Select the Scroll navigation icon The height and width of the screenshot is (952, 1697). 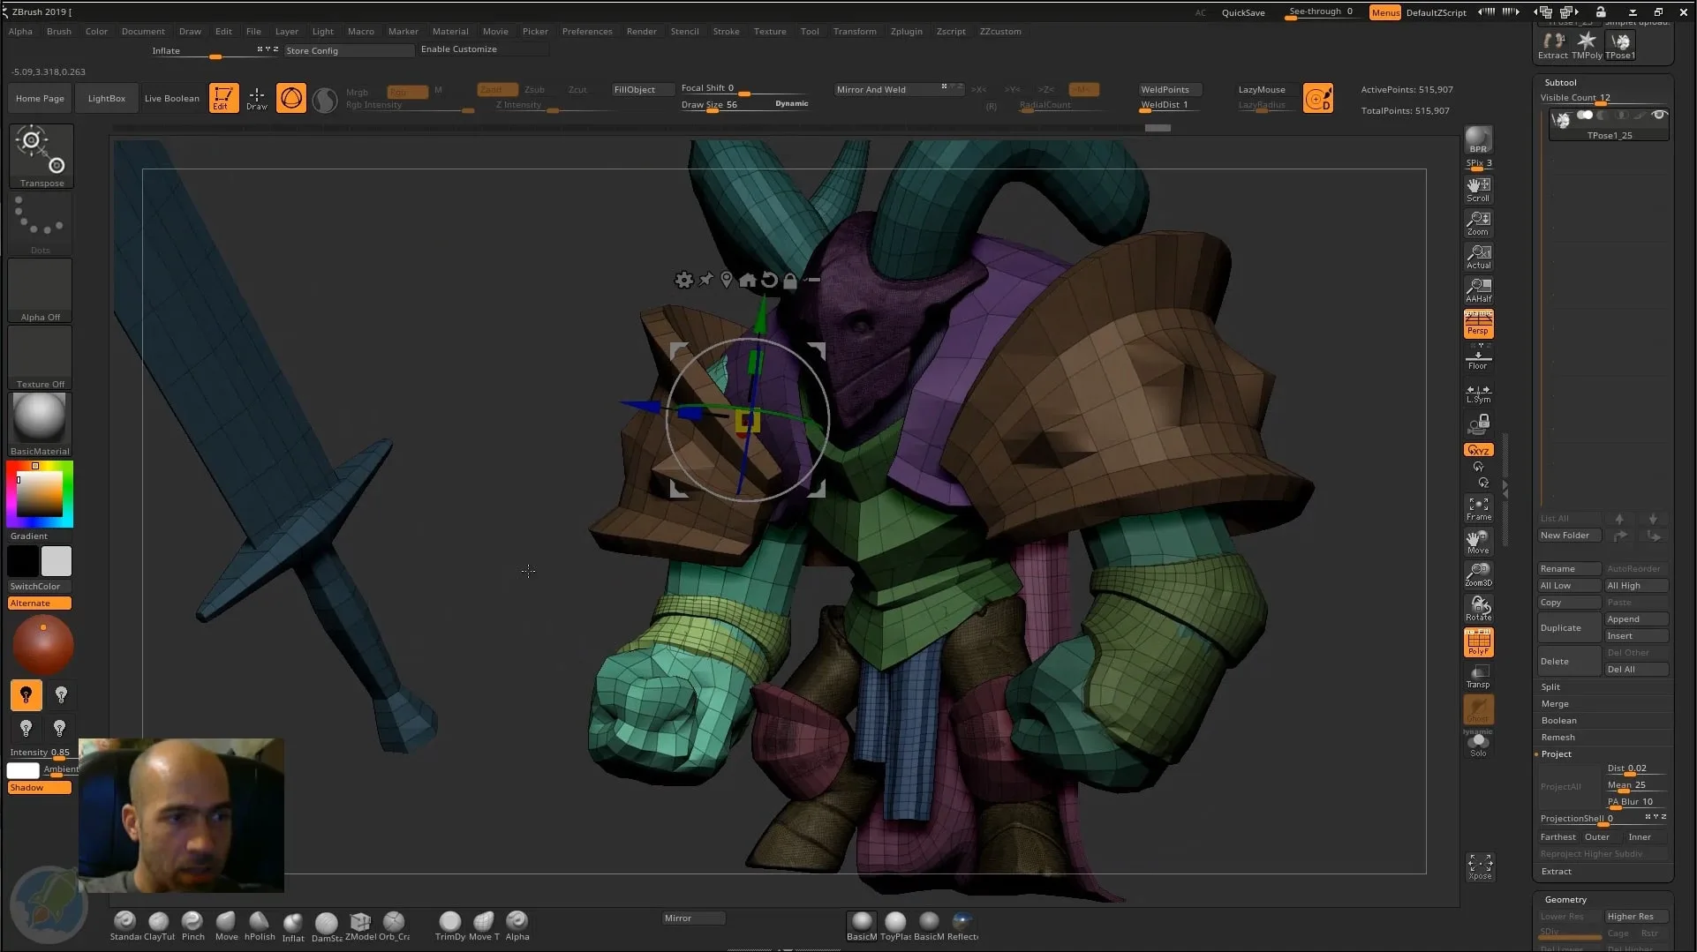point(1479,188)
